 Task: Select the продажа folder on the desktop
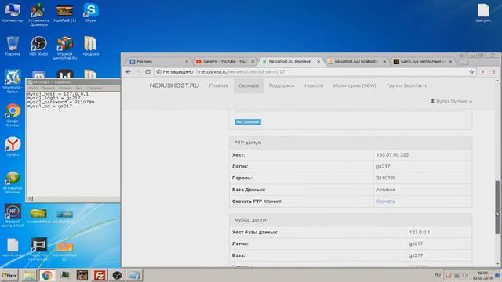click(91, 46)
